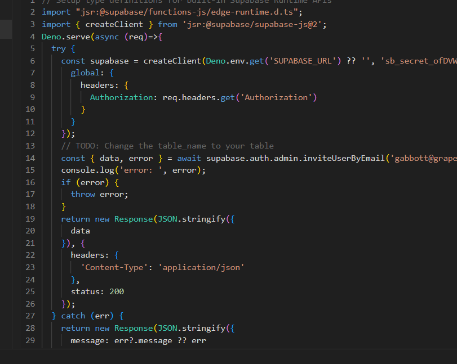This screenshot has height=364, width=457.
Task: Click the '200' status value
Action: 117,291
